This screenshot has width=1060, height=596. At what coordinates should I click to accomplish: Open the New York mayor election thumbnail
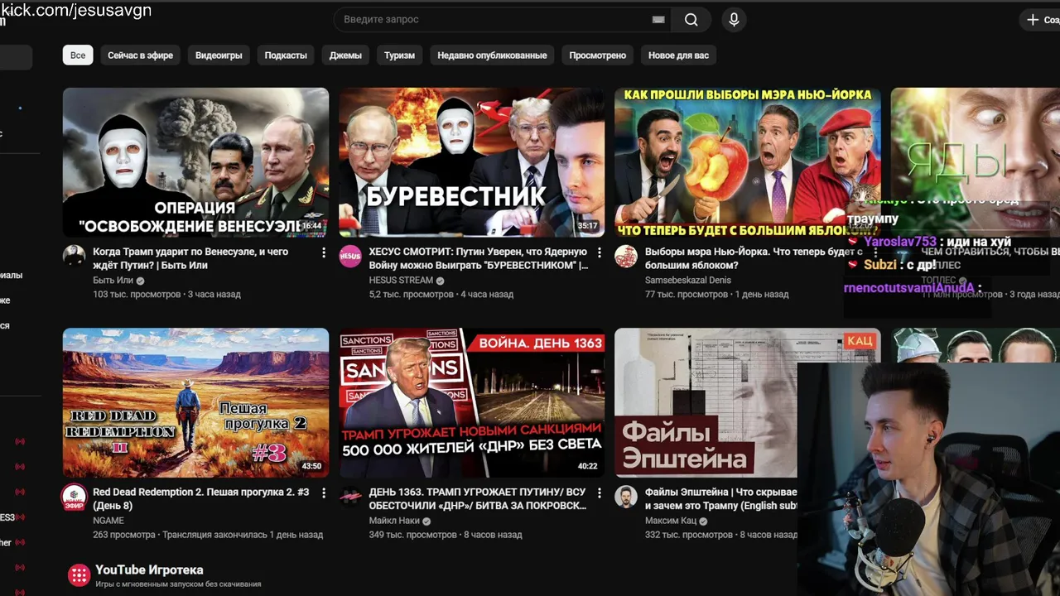747,162
